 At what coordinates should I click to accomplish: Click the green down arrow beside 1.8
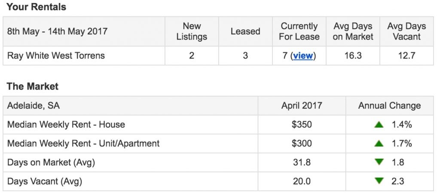[379, 162]
